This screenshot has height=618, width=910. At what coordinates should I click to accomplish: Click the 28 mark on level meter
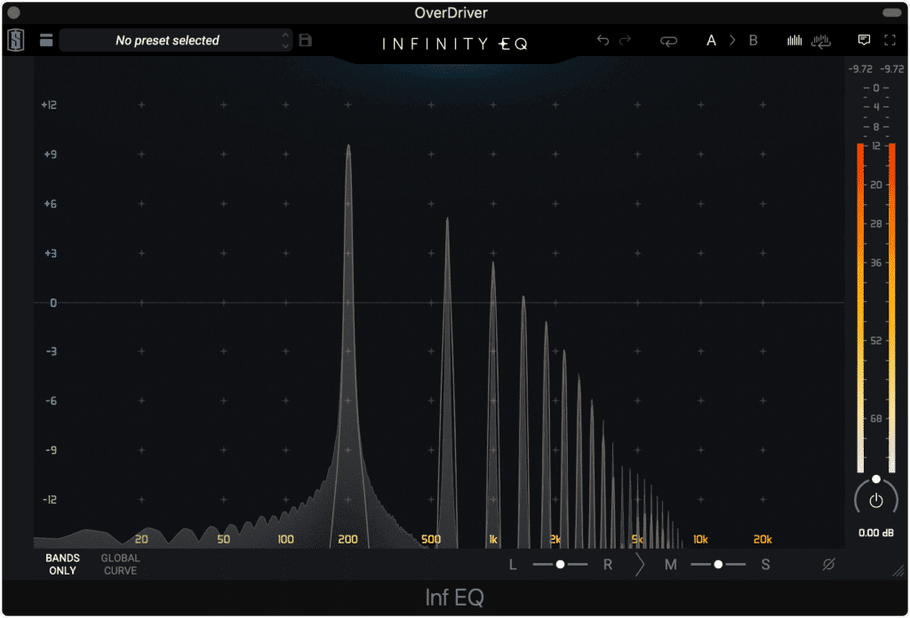pyautogui.click(x=875, y=223)
